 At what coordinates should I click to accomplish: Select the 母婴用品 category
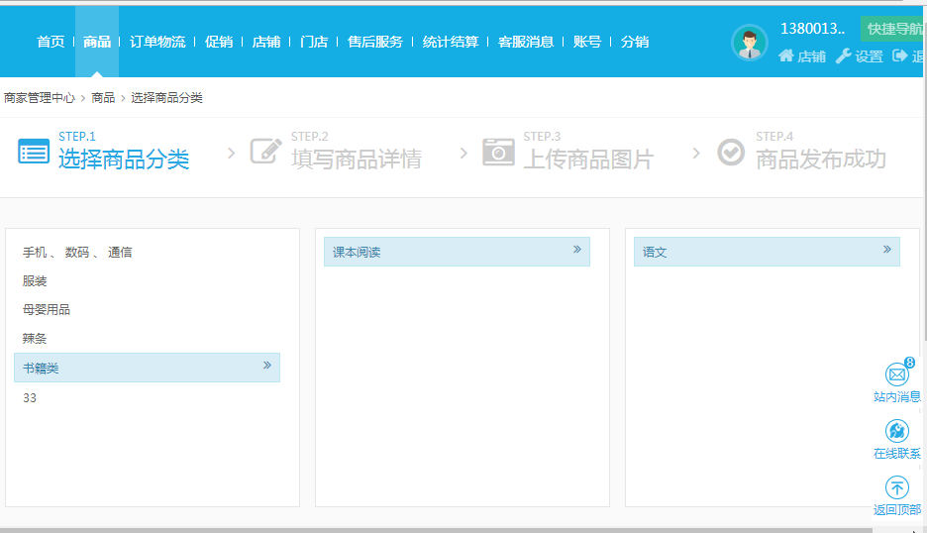(x=47, y=310)
